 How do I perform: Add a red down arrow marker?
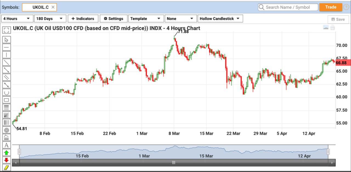click(7, 160)
